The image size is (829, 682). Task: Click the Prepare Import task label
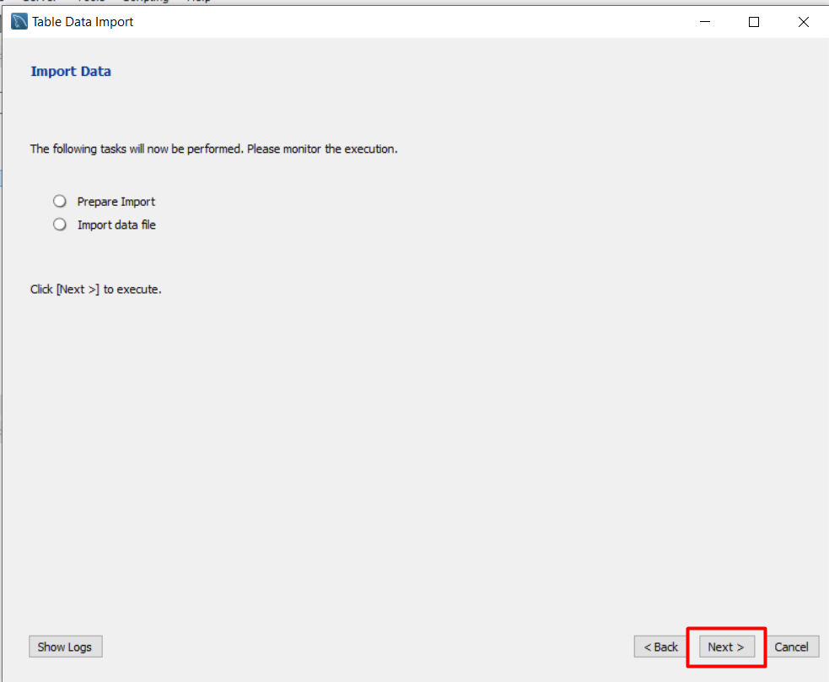pyautogui.click(x=116, y=202)
